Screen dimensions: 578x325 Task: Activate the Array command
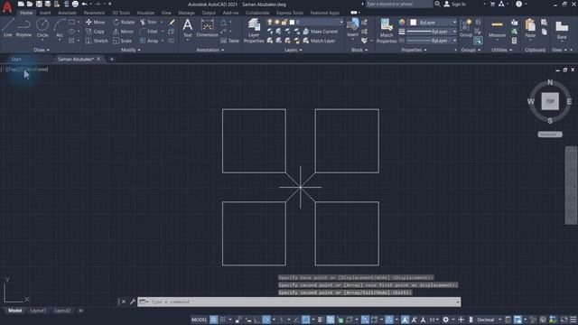(x=149, y=41)
